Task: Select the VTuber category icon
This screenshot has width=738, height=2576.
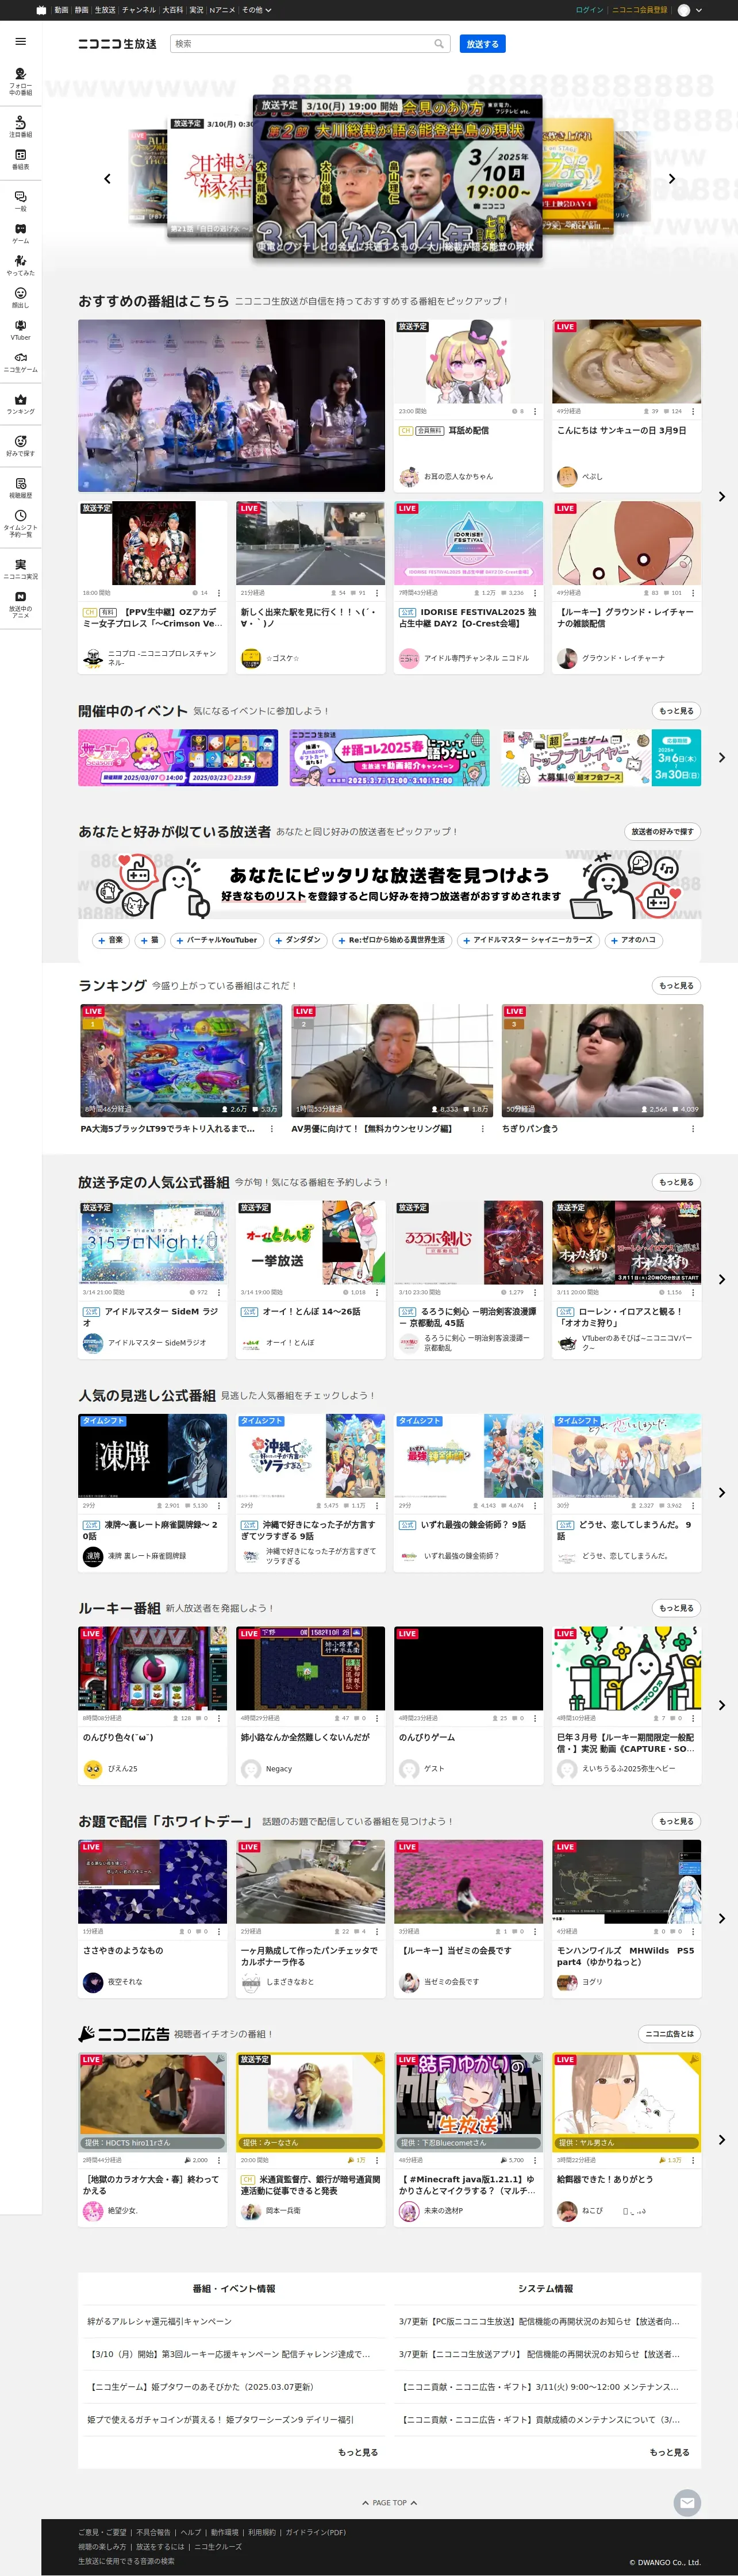Action: pyautogui.click(x=20, y=329)
